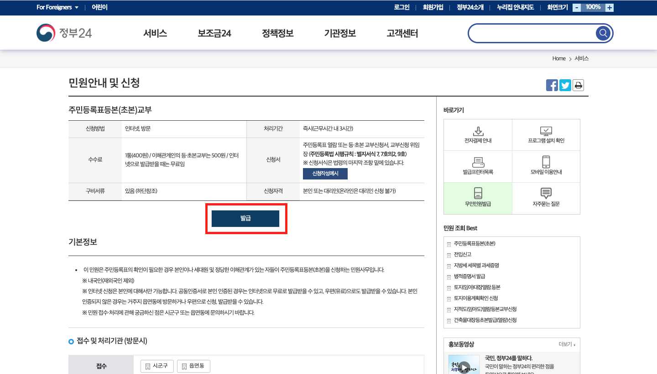Increase screen size with the plus control
Viewport: 657px width, 374px height.
610,7
